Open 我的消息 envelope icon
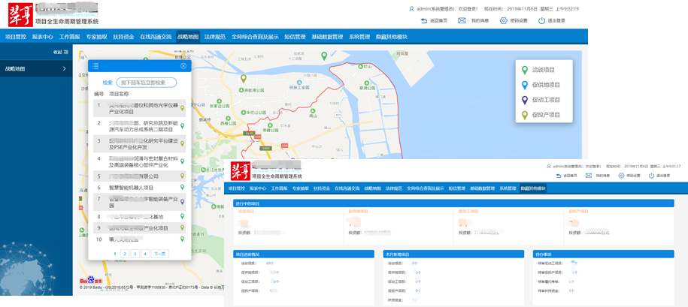Image resolution: width=688 pixels, height=307 pixels. 462,21
